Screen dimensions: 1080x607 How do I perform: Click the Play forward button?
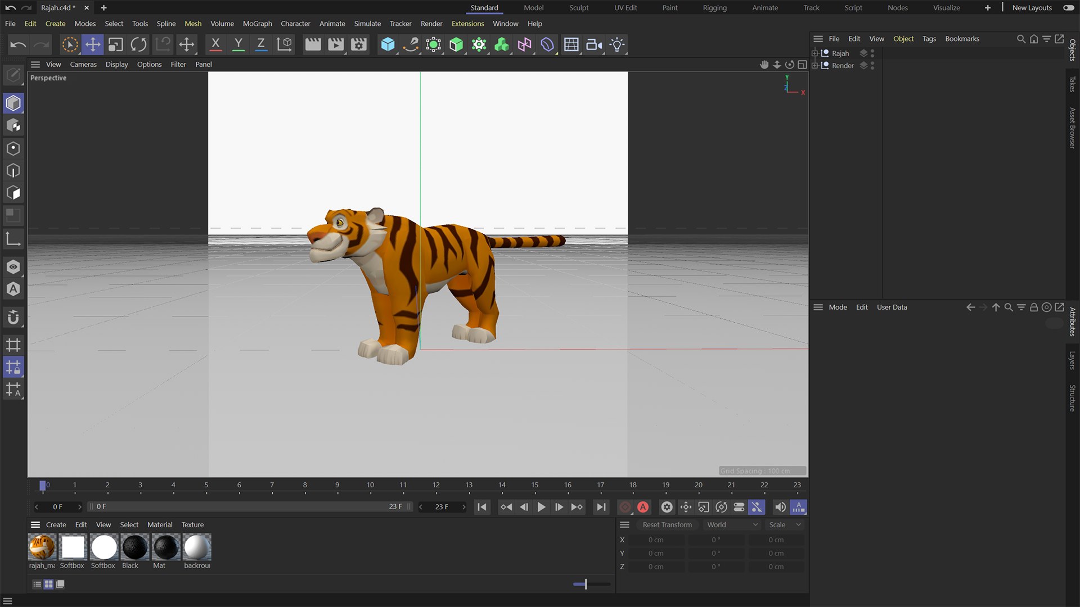(x=541, y=507)
